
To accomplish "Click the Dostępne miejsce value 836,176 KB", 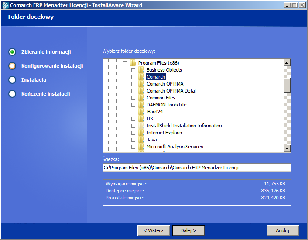I will (273, 191).
